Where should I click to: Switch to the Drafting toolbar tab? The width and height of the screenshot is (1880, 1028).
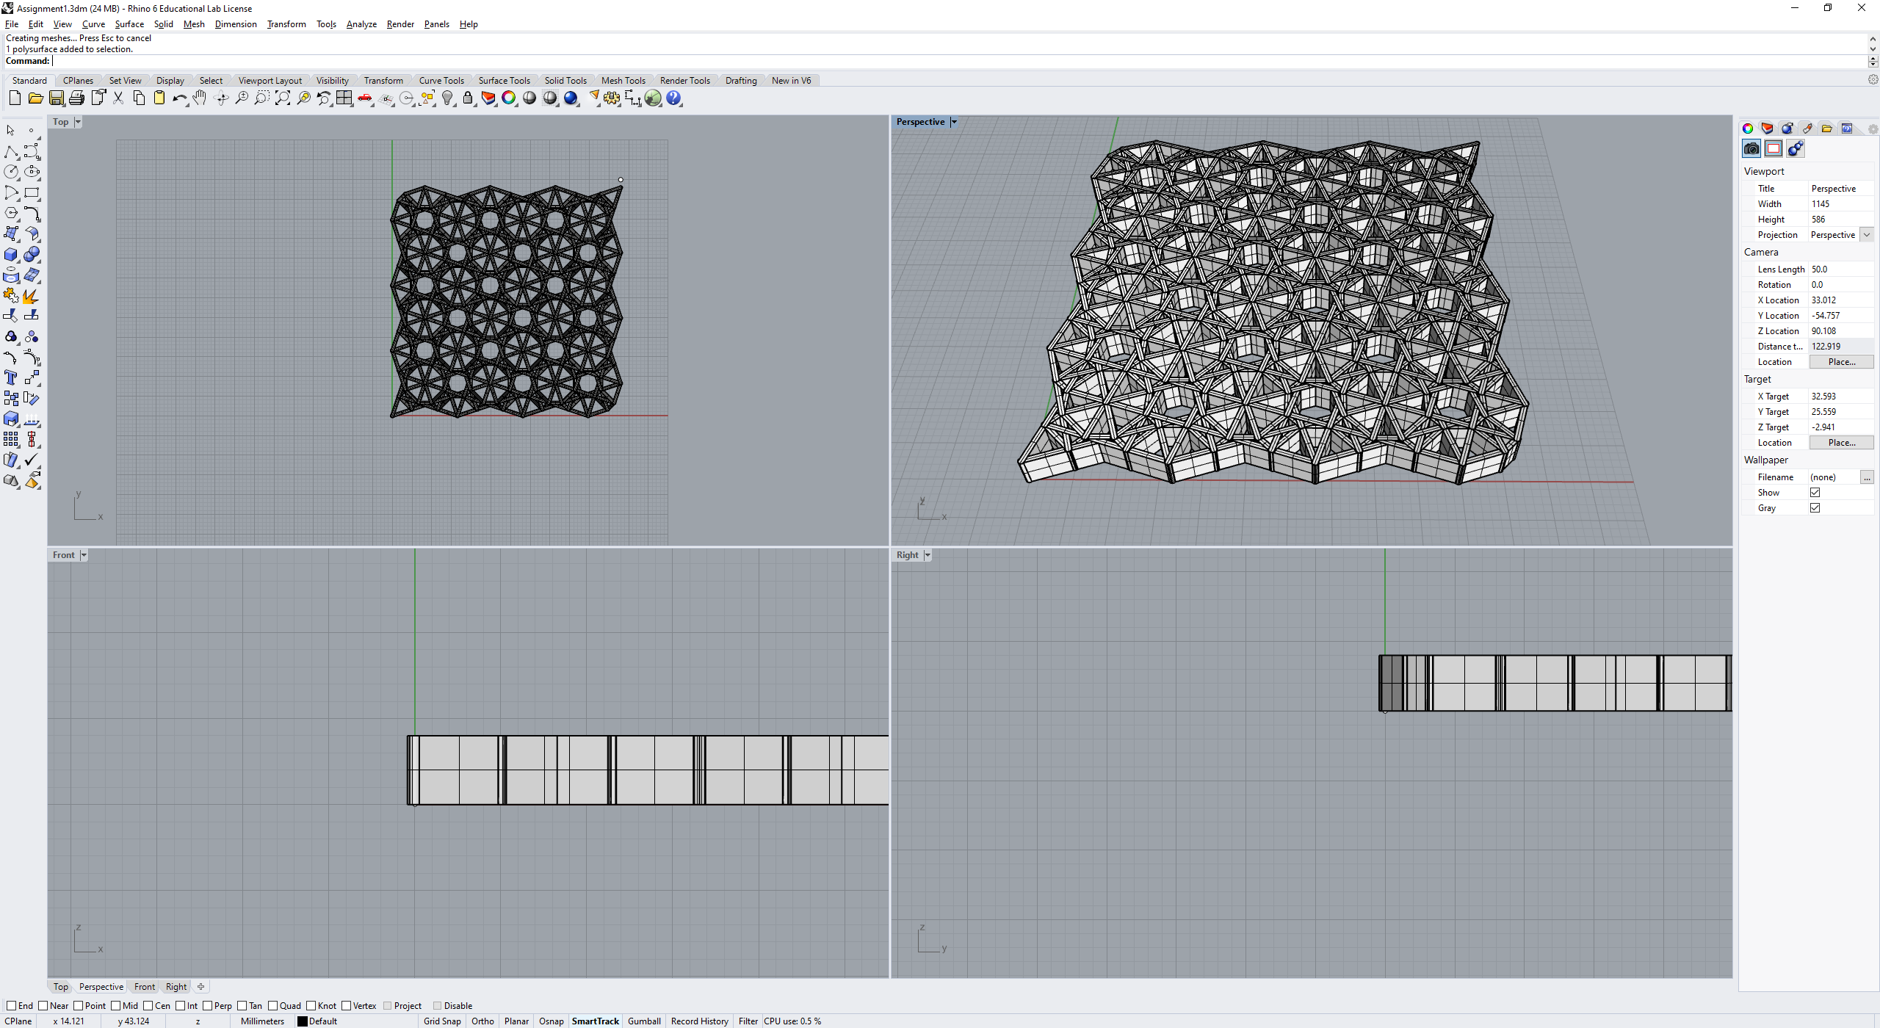click(x=741, y=81)
